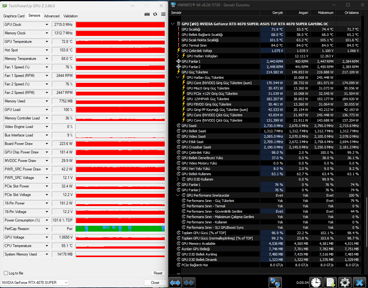Click thermometer icon beside GPU Sıcaklığı
This screenshot has width=368, height=288.
179,29
